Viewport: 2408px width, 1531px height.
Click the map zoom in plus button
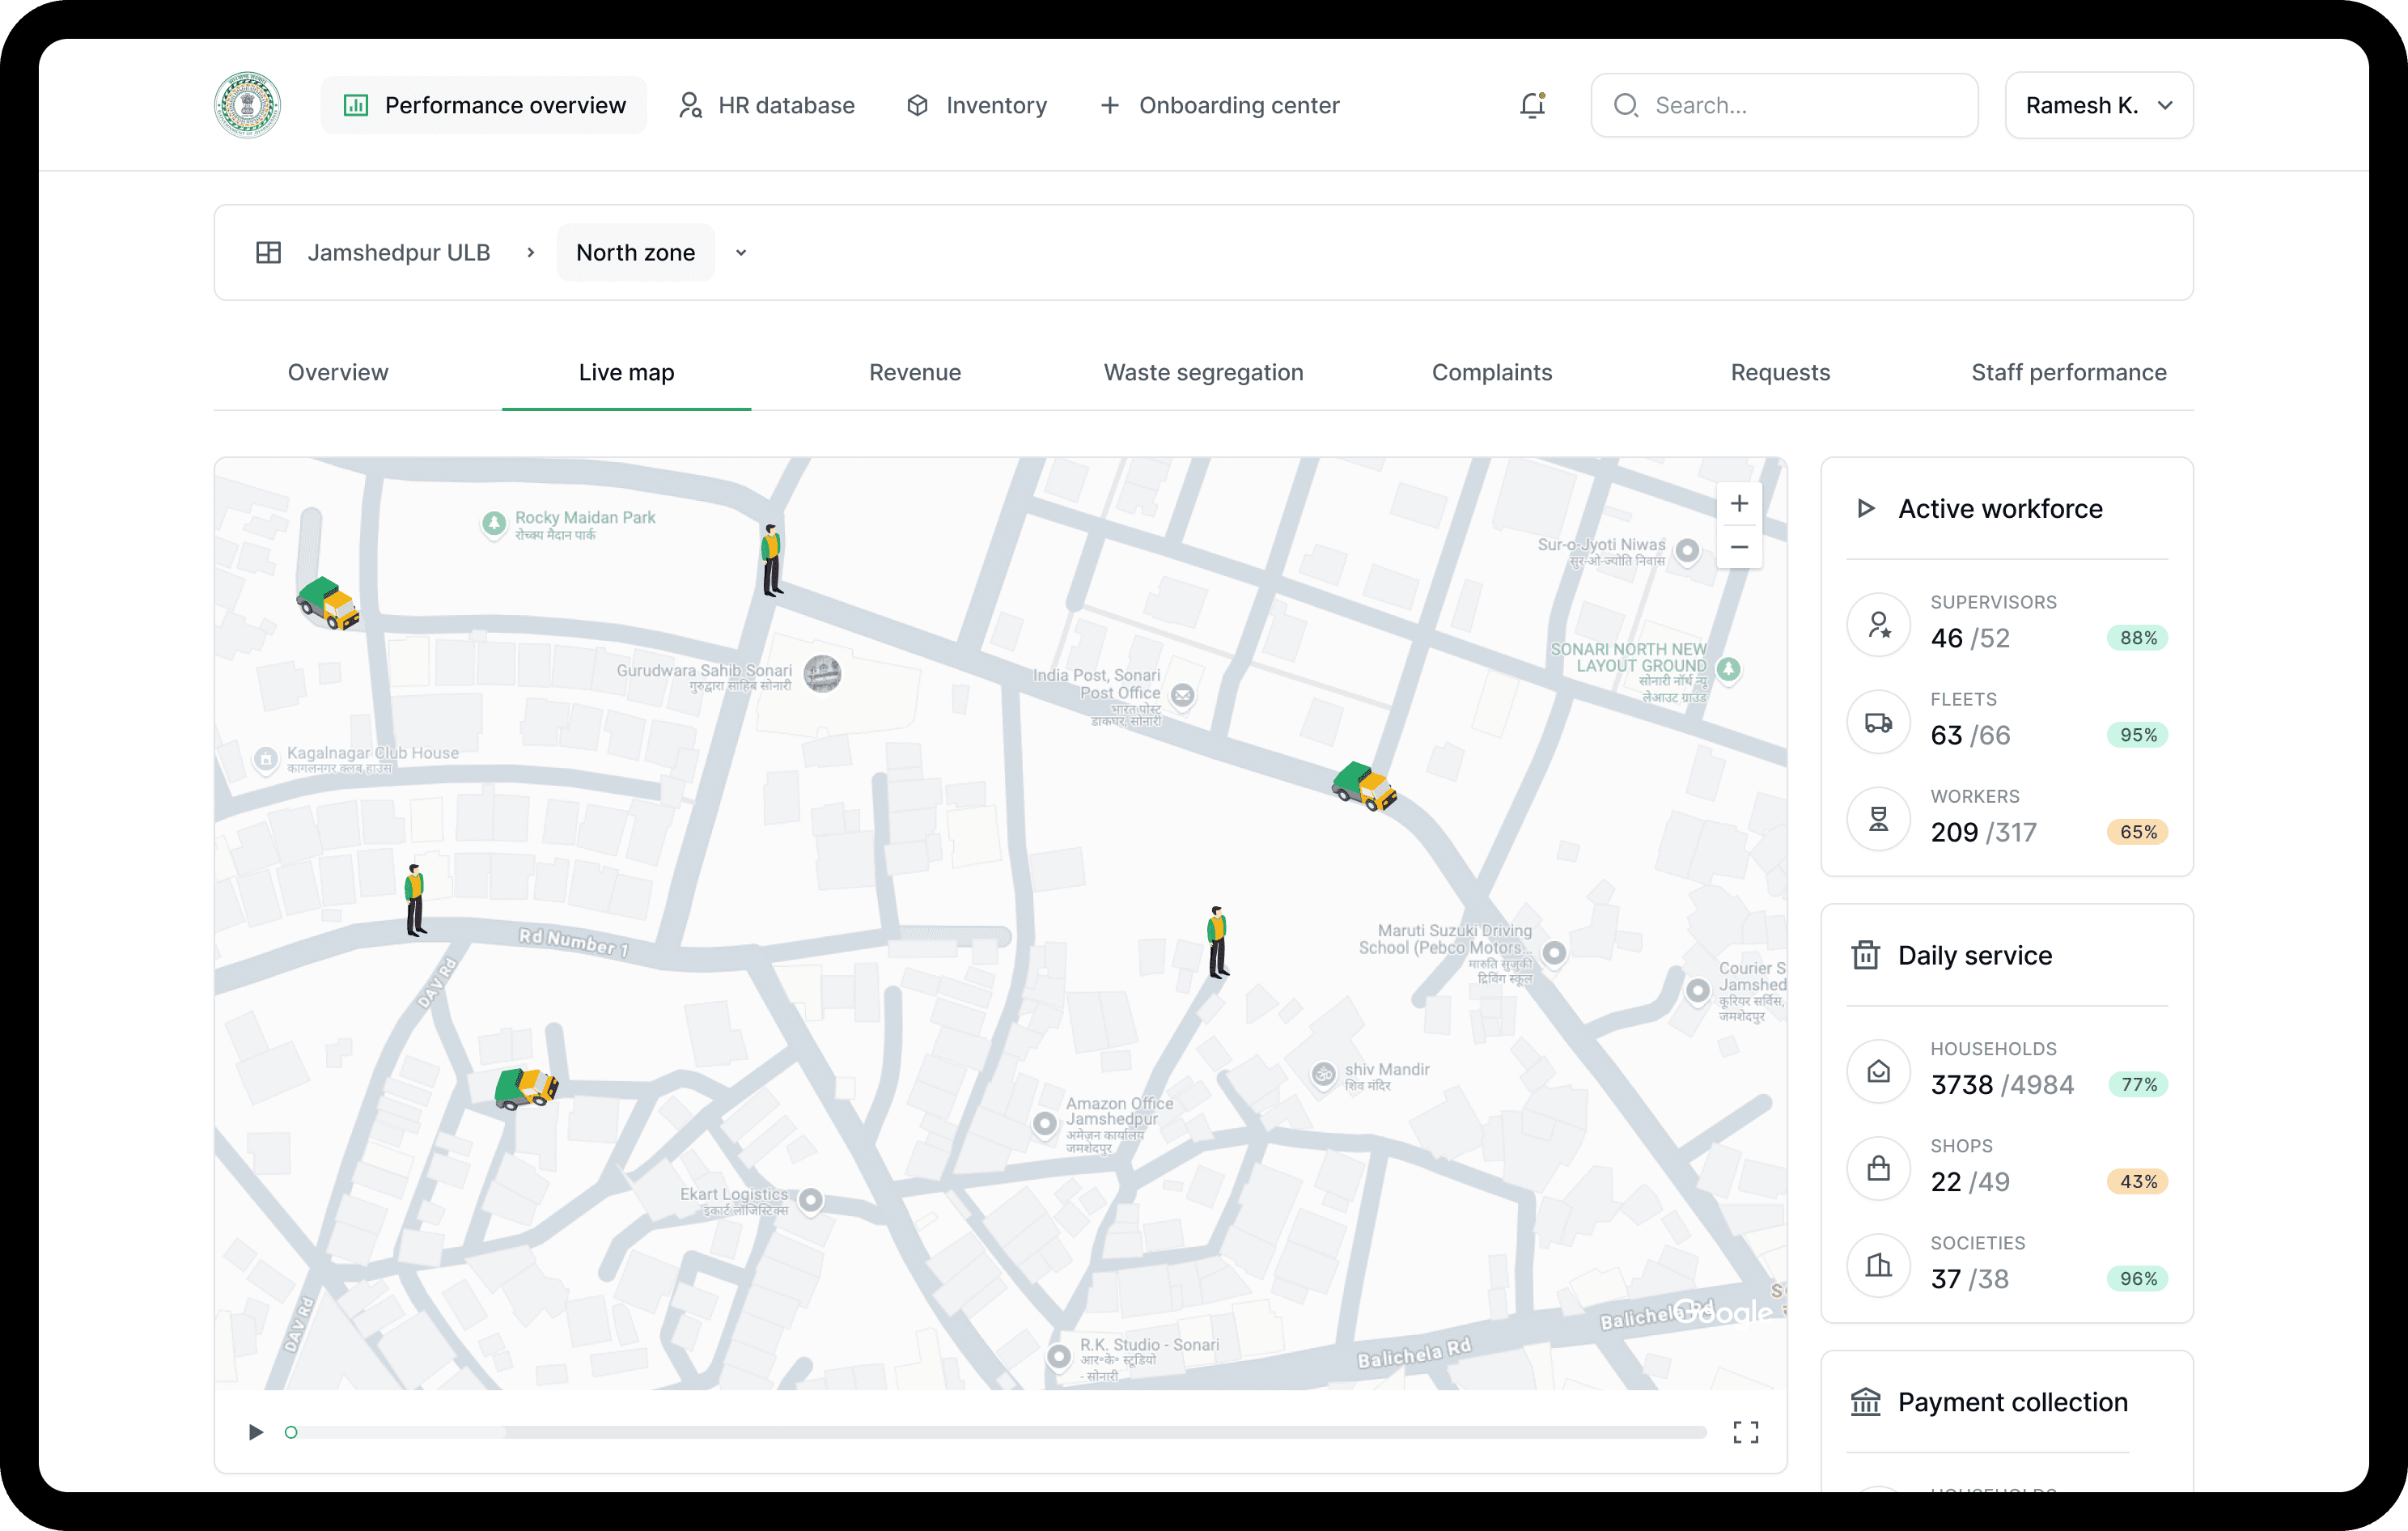1739,504
